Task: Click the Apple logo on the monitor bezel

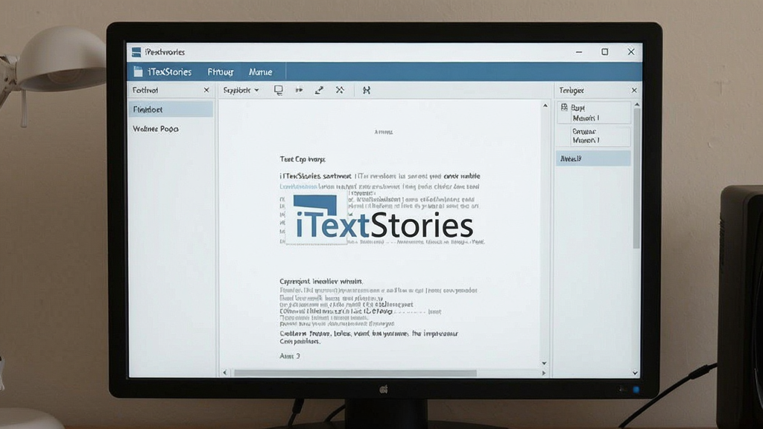Action: (384, 389)
